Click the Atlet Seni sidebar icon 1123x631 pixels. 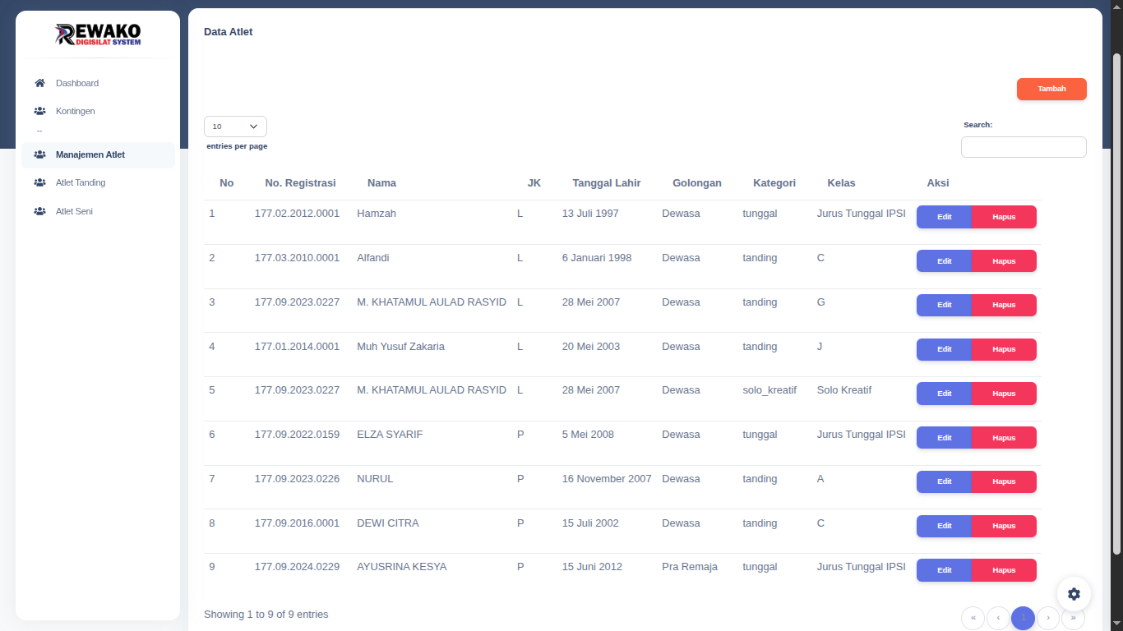click(39, 211)
